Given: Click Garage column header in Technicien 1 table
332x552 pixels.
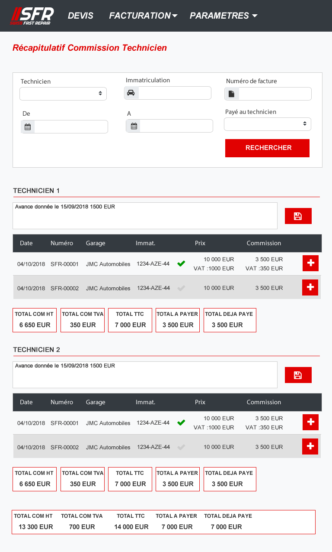Looking at the screenshot, I should point(96,243).
